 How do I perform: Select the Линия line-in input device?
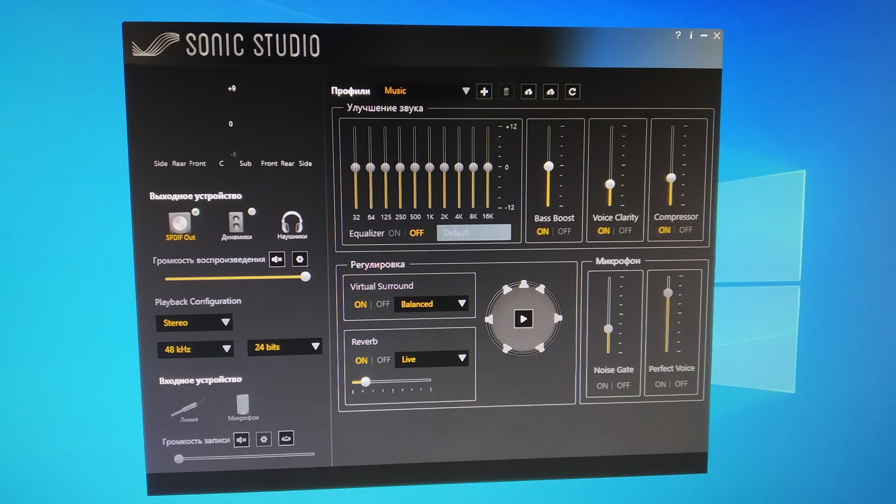[x=189, y=409]
